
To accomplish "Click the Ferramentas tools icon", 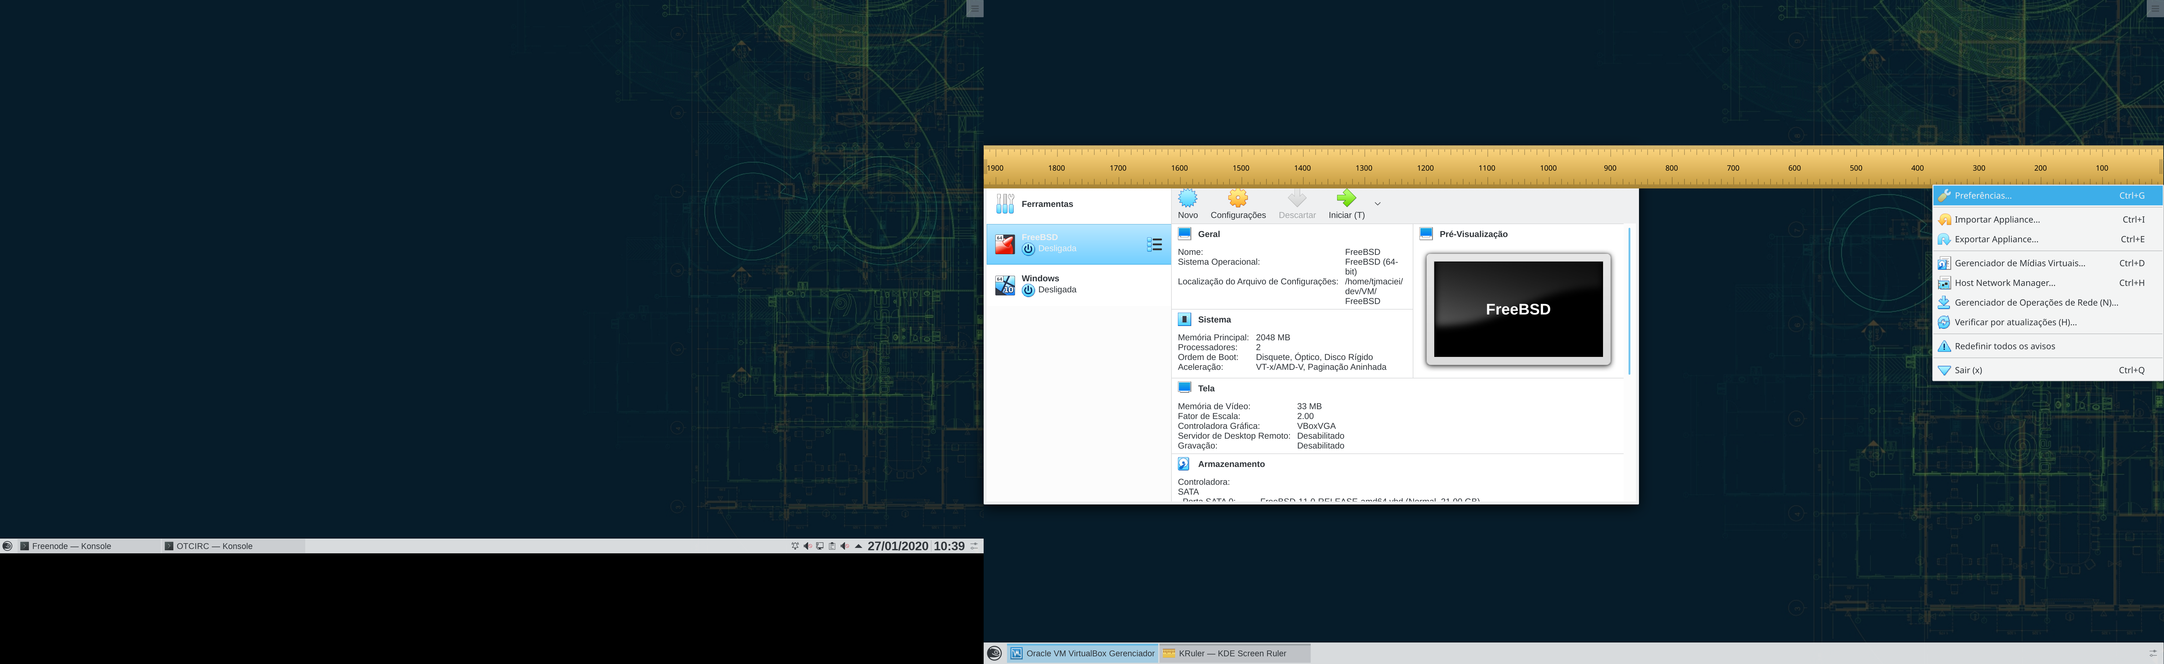I will coord(1005,204).
